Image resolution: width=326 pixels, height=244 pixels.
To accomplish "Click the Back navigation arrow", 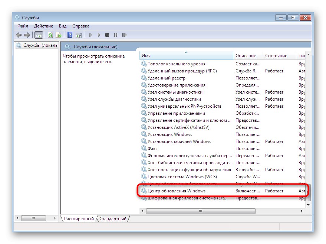I will [x=18, y=35].
